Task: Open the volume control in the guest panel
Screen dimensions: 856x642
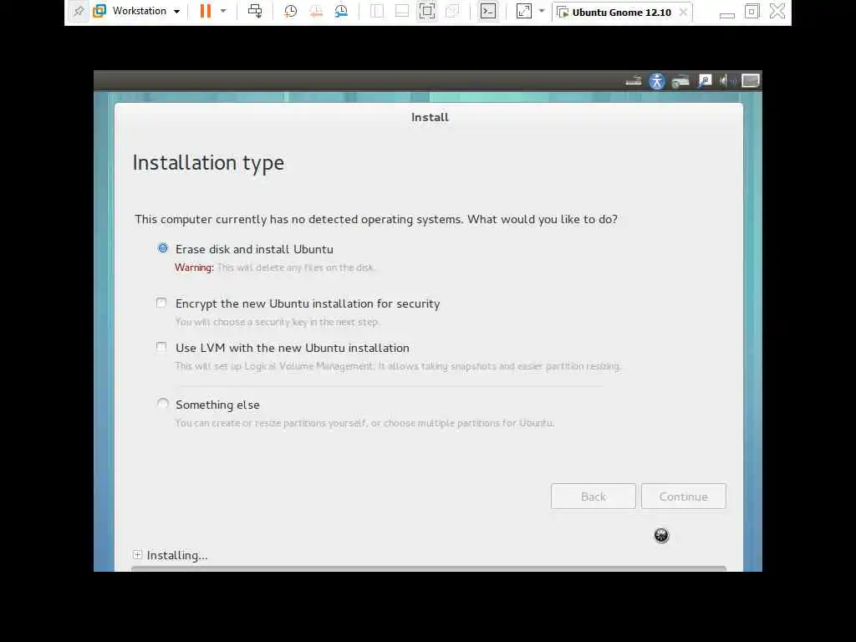Action: tap(728, 81)
